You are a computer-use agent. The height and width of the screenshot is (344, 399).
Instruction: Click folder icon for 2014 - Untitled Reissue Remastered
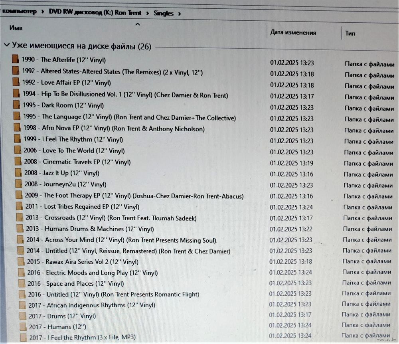click(x=21, y=250)
